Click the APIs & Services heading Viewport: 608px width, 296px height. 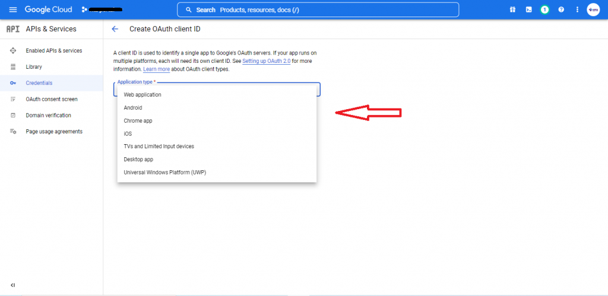[x=51, y=29]
